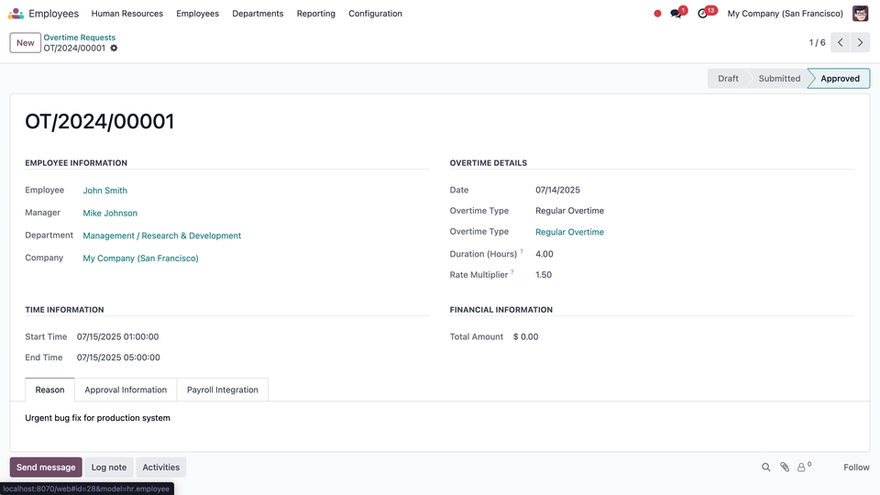Go to the previous record arrow
This screenshot has width=880, height=495.
pyautogui.click(x=841, y=43)
